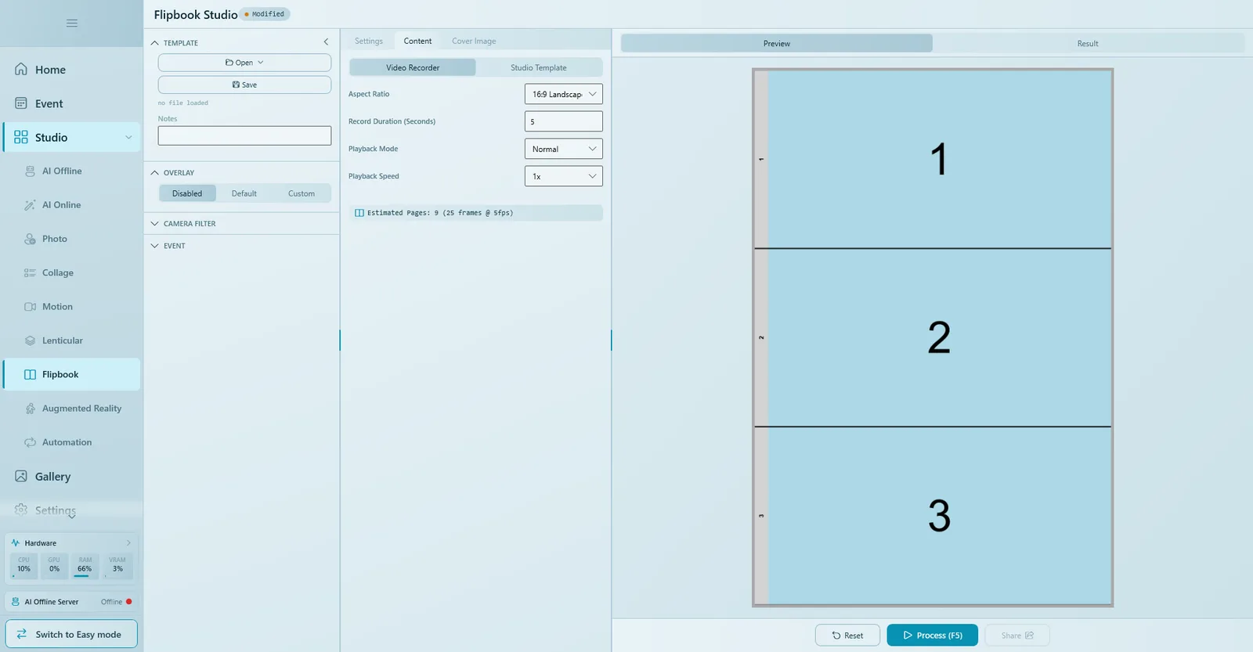Open the Collage studio
Screen dimensions: 1253x652
(71, 272)
